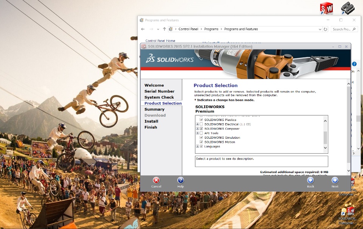Open the Control Panel Home link

(x=160, y=41)
